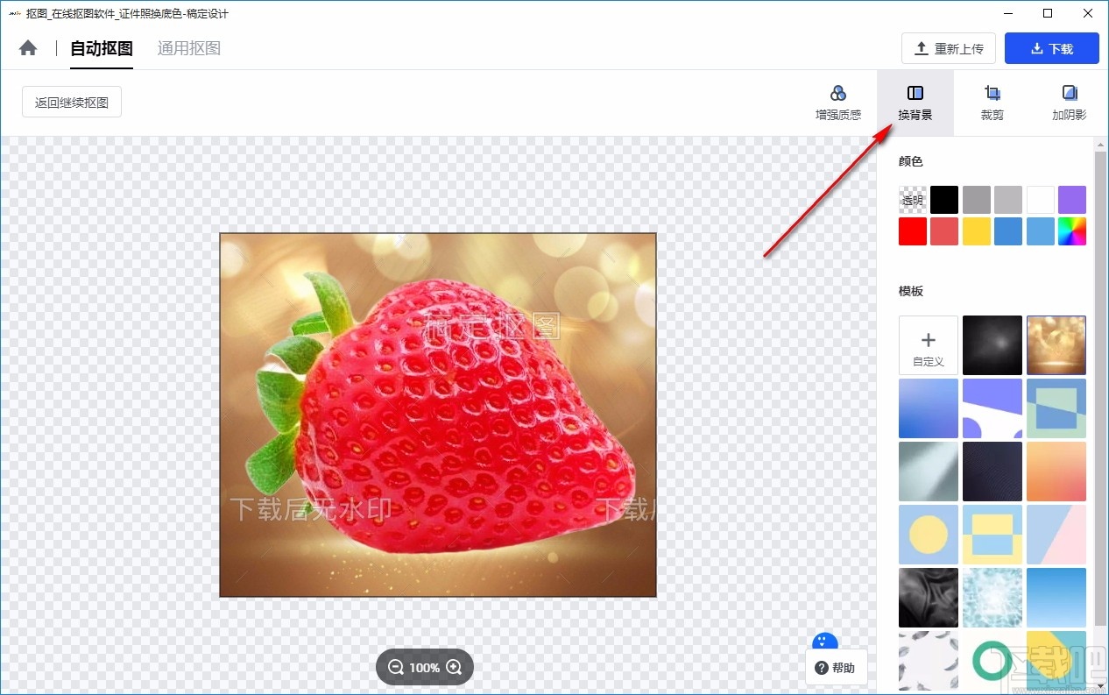Select the white feathers template
Viewport: 1109px width, 695px height.
coord(929,661)
